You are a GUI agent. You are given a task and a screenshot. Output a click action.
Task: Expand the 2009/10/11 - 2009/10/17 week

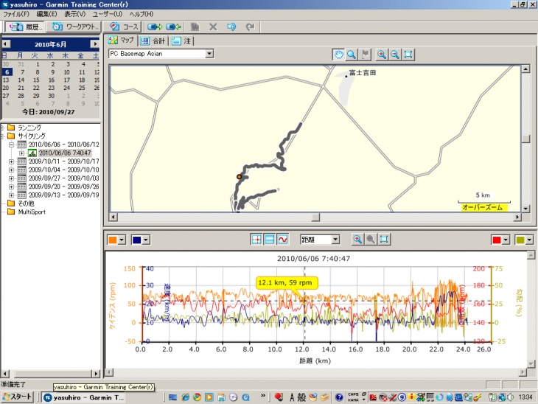(11, 161)
